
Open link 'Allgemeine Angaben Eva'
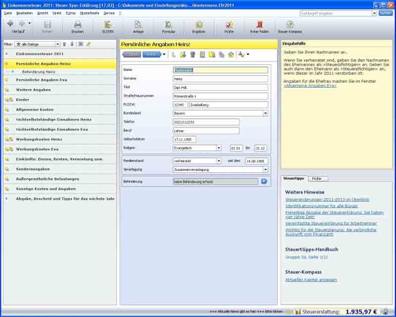310,86
